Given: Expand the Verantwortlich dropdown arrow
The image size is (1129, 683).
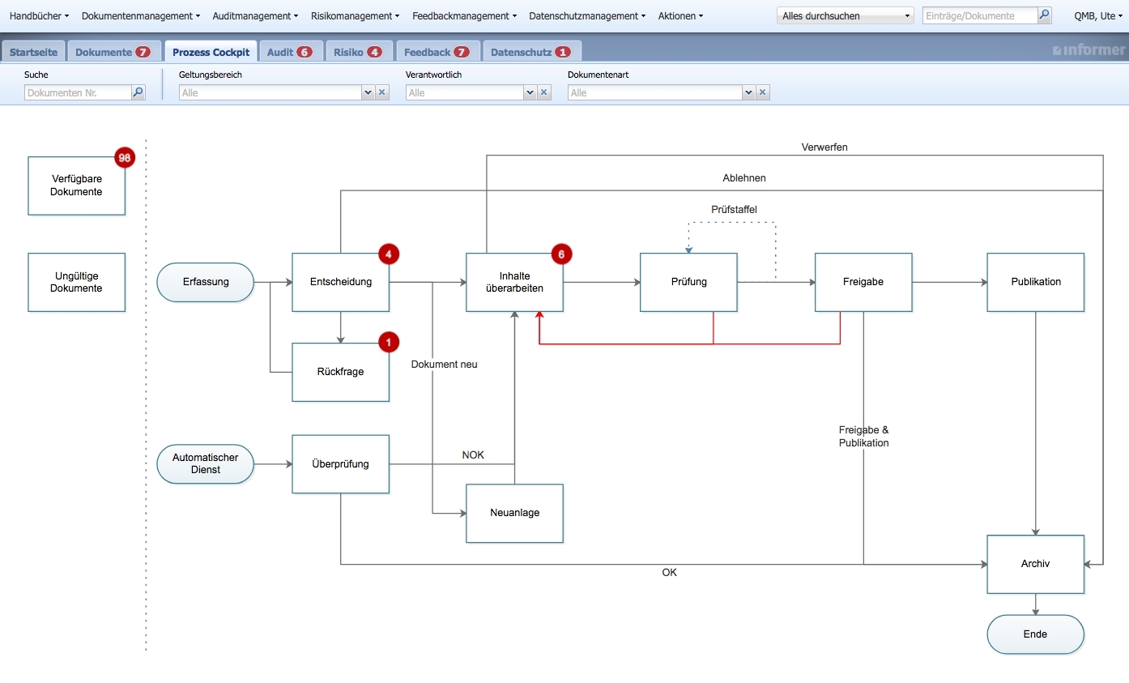Looking at the screenshot, I should 530,93.
